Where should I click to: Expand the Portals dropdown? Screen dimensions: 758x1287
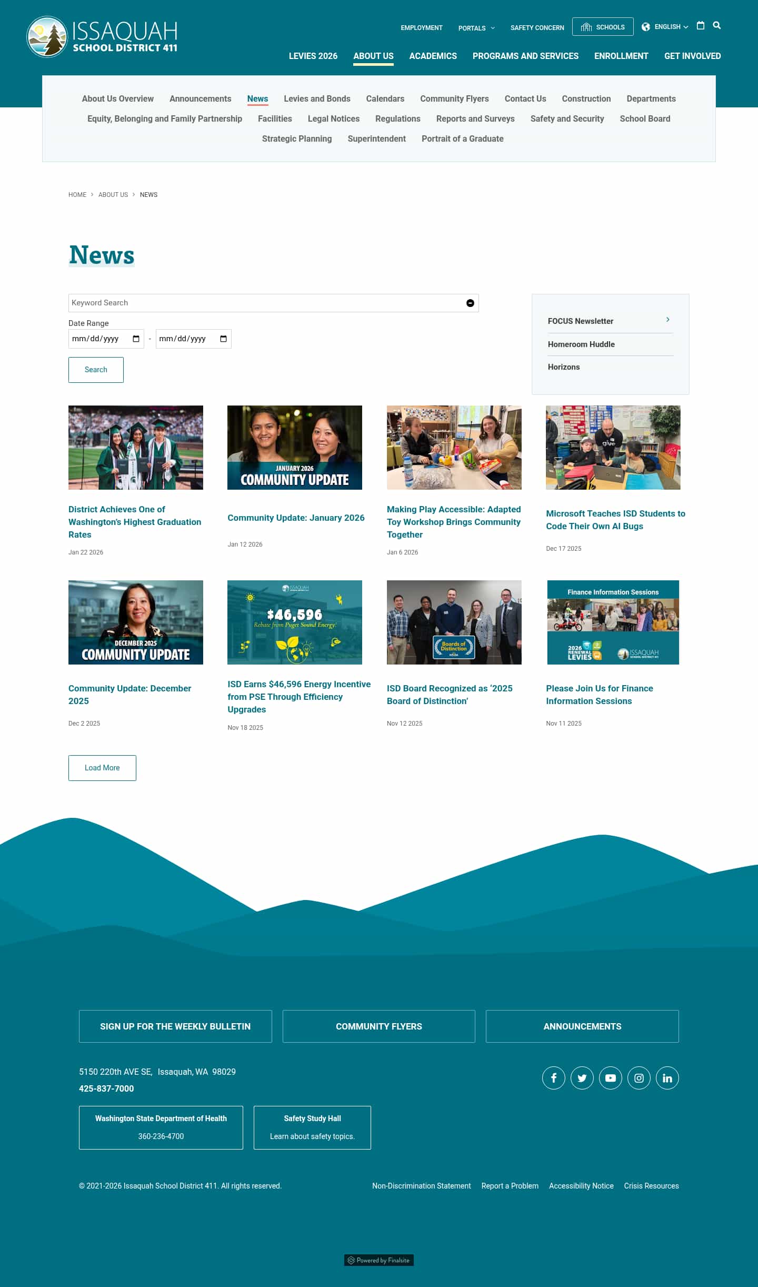pyautogui.click(x=476, y=28)
